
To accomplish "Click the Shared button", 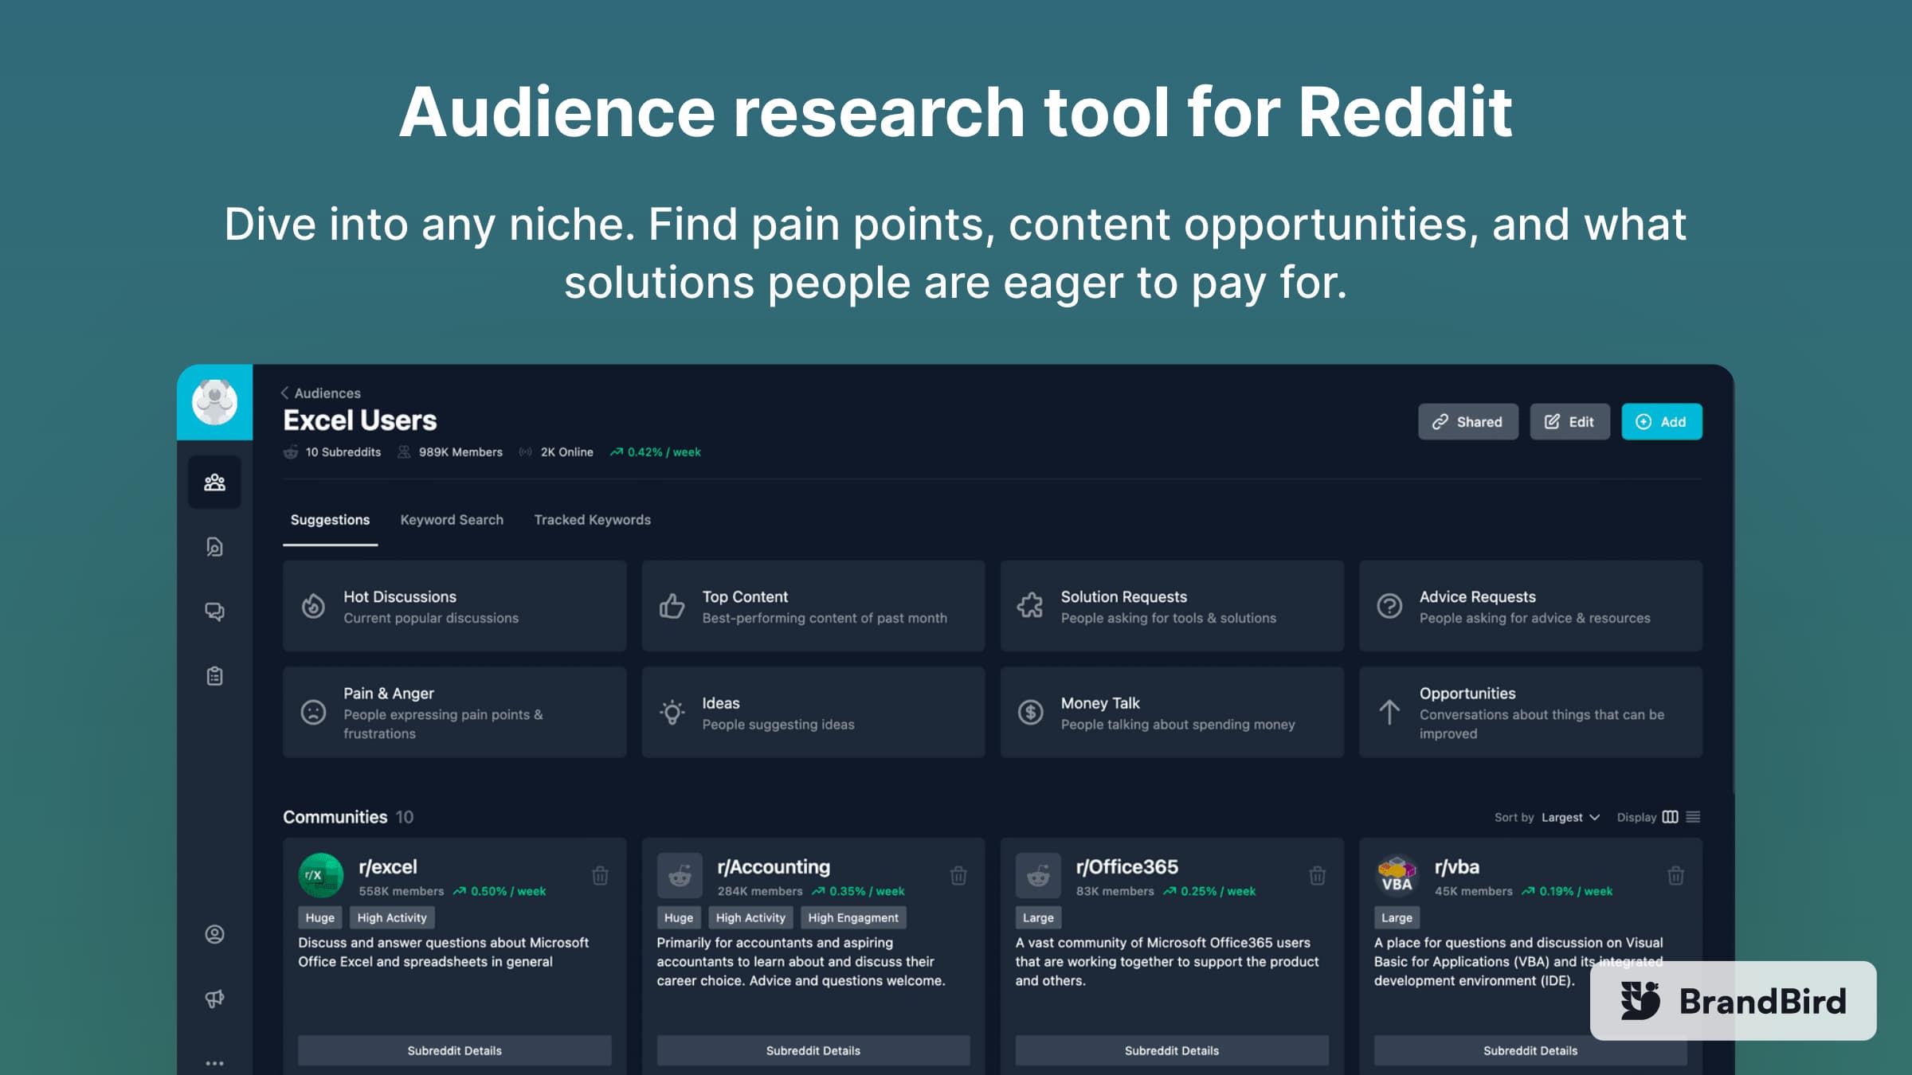I will pos(1467,422).
